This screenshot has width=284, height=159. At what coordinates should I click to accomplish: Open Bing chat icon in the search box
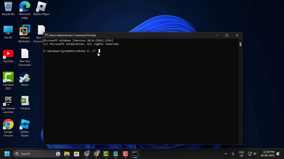click(58, 154)
